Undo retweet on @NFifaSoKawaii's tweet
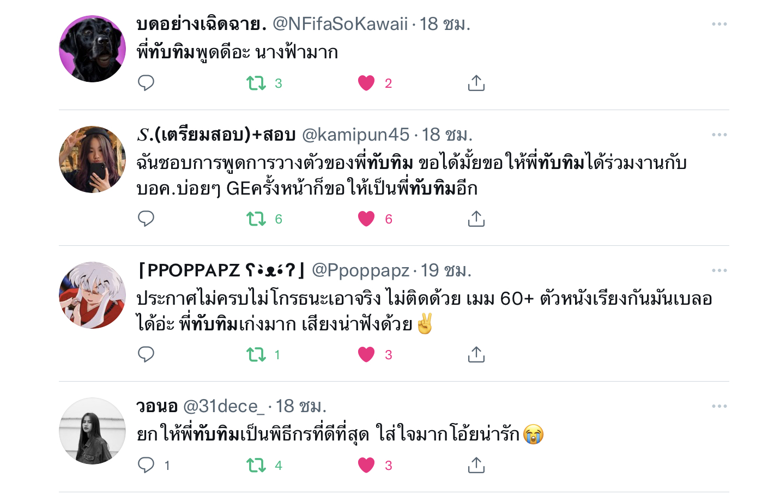 coord(256,83)
